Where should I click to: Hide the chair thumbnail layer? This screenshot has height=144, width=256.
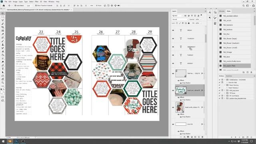(173, 107)
